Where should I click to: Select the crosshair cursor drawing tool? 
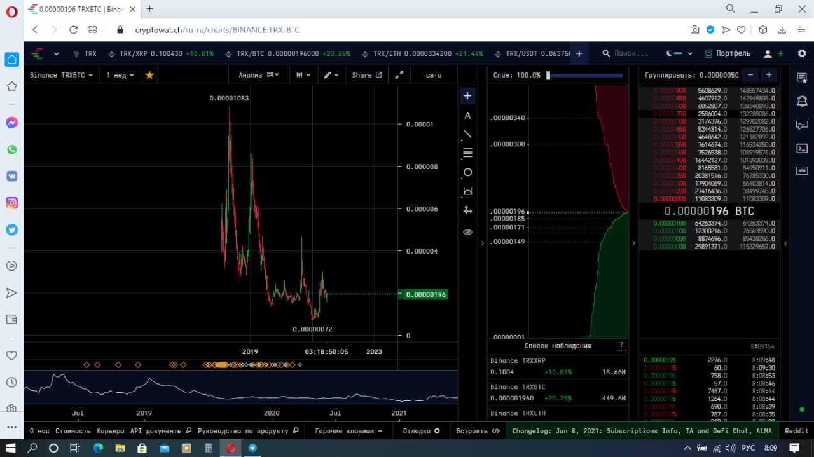point(467,96)
